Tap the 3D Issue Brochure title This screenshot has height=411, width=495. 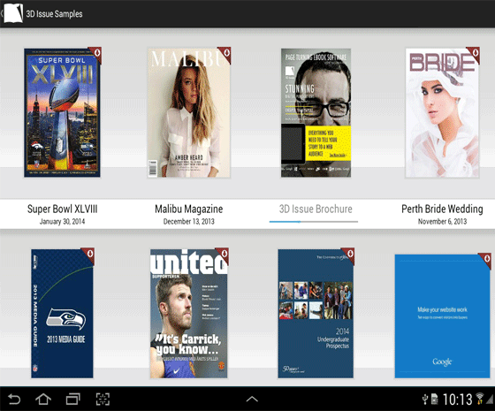[316, 209]
